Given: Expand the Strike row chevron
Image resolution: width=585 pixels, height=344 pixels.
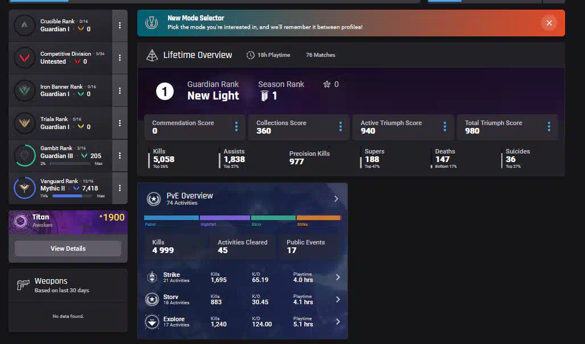Looking at the screenshot, I should pyautogui.click(x=338, y=277).
